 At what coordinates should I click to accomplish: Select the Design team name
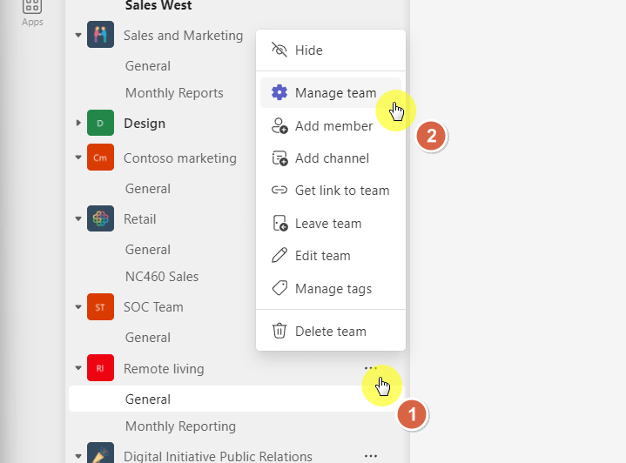(x=145, y=124)
